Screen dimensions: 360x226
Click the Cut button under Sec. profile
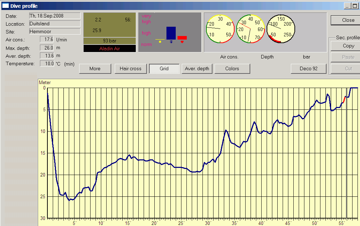pyautogui.click(x=345, y=68)
